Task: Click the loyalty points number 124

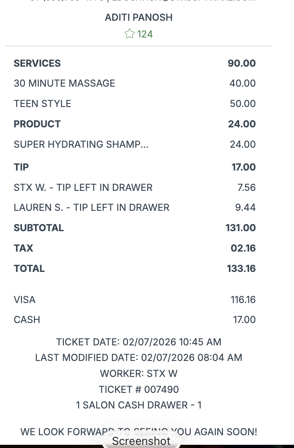Action: pos(145,34)
